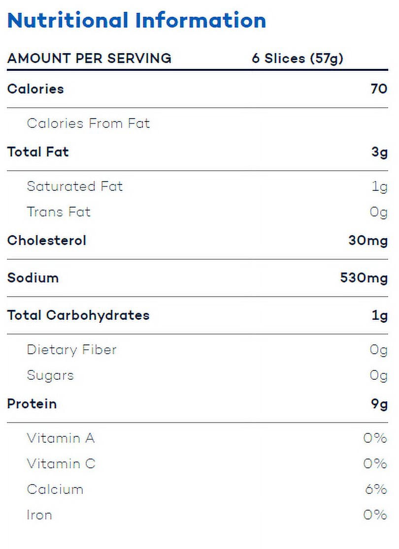Viewport: 399px width, 549px height.
Task: Click the Nutritional Information heading
Action: [137, 20]
